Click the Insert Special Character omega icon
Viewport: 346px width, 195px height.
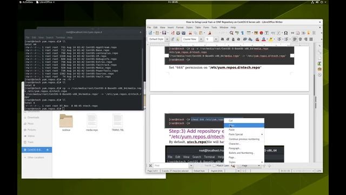[286, 33]
